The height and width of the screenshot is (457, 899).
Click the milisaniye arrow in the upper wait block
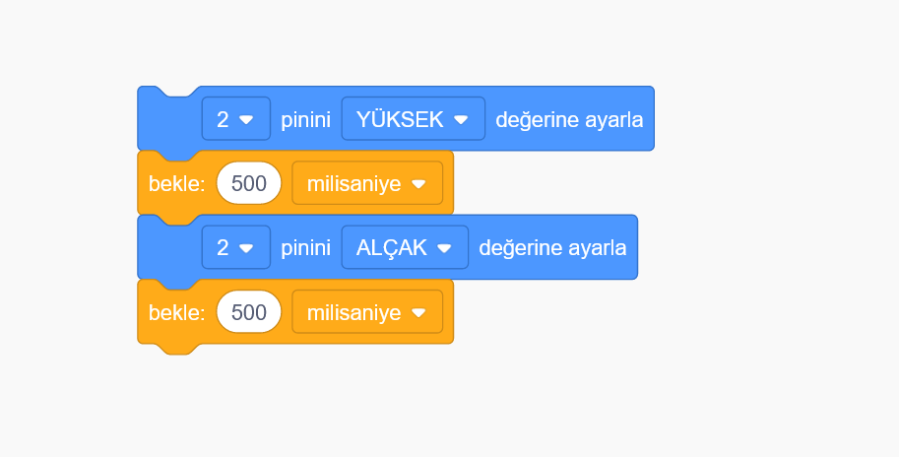[x=418, y=184]
